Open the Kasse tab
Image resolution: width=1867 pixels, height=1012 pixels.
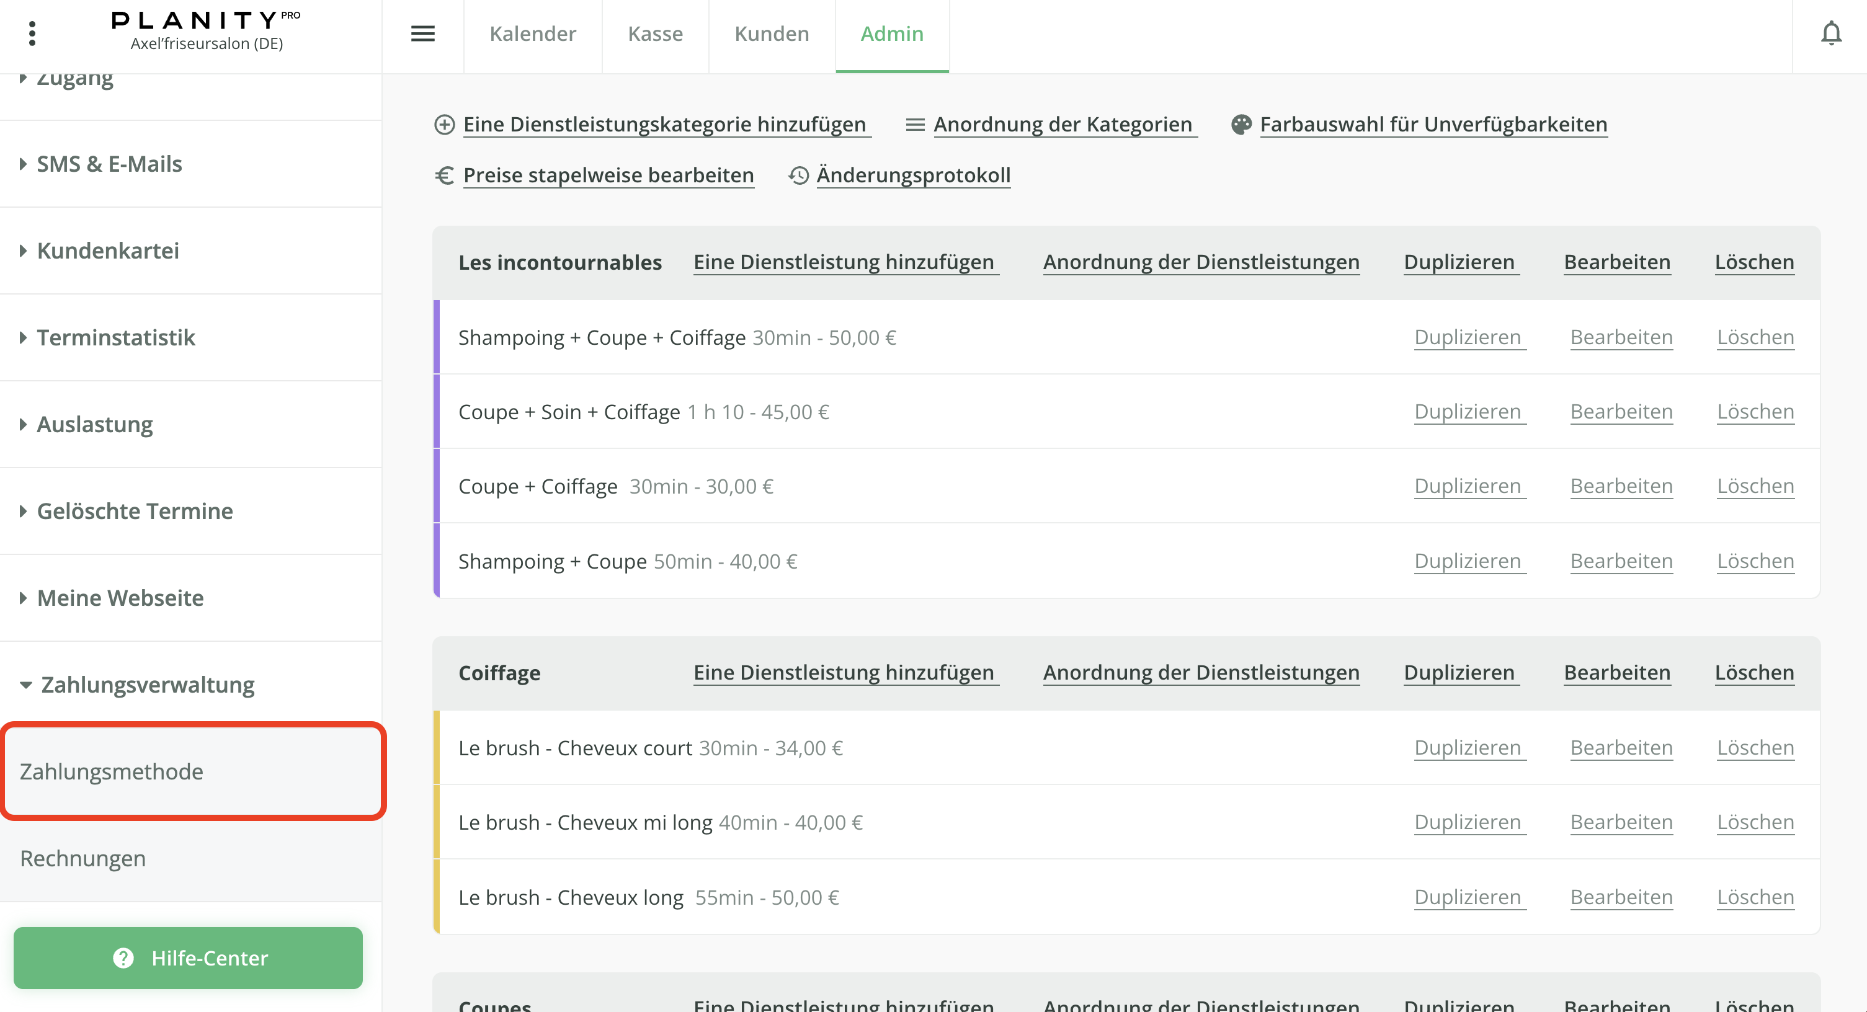(x=655, y=33)
